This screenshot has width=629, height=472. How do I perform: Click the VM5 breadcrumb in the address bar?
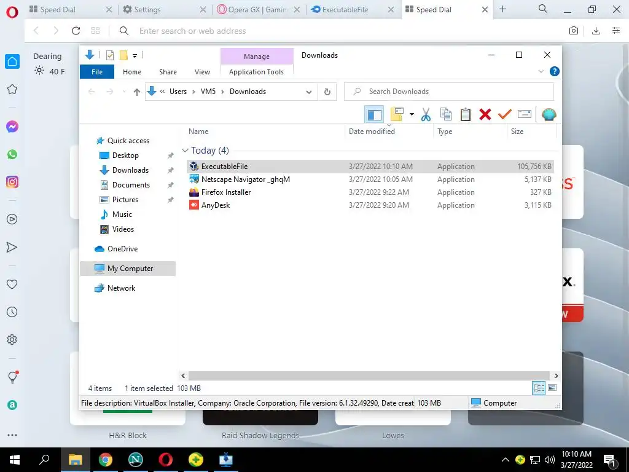click(208, 92)
